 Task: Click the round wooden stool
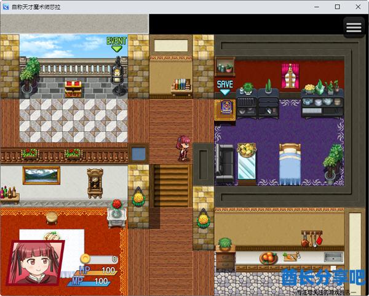pyautogui.click(x=52, y=218)
